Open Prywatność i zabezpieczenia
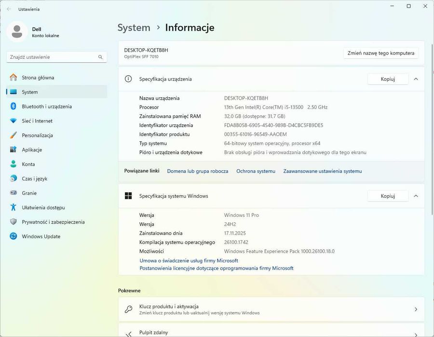 coord(53,222)
